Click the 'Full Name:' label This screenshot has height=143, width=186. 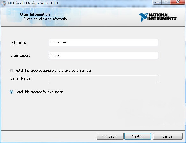tap(18, 42)
